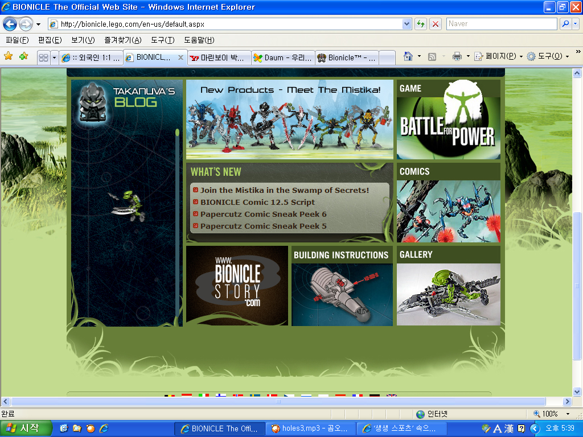
Task: Click the browser Back arrow button
Action: [10, 24]
